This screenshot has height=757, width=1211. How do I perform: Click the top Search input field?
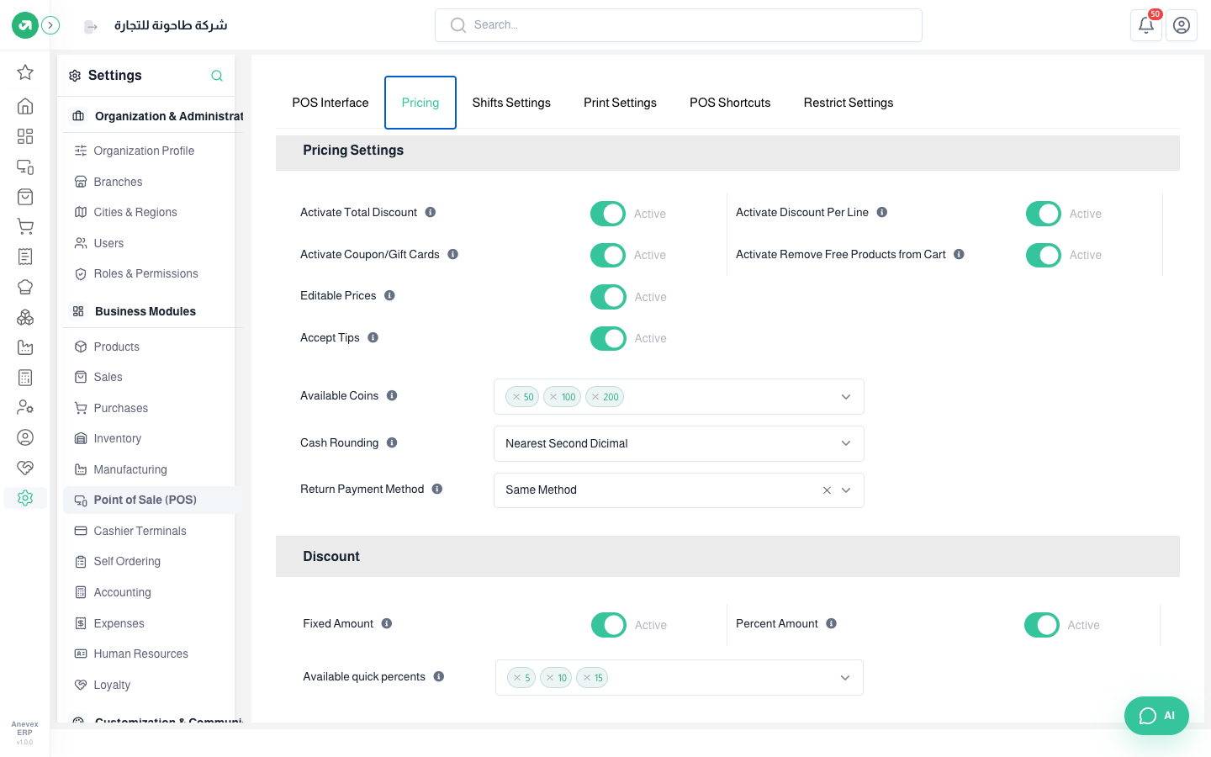point(679,25)
